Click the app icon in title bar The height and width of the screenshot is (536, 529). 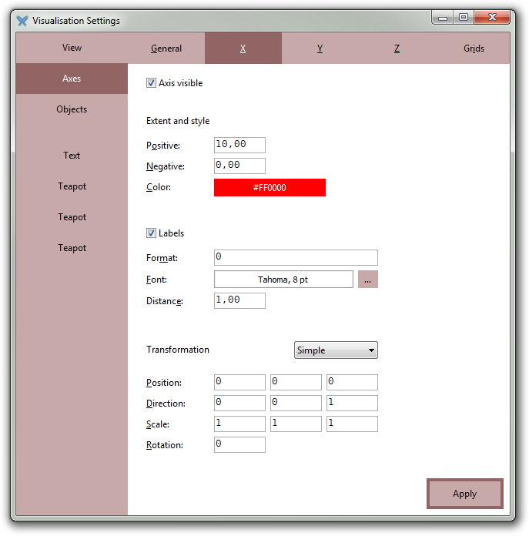pos(22,21)
